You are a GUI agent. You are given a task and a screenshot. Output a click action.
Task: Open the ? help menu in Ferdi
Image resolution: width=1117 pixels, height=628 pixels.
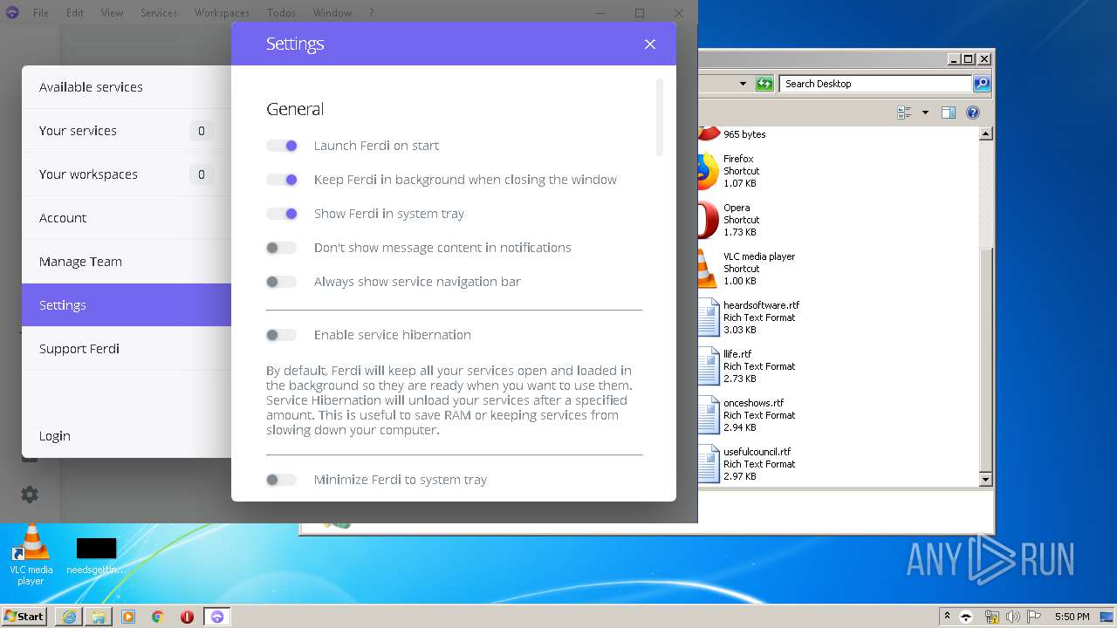[372, 13]
